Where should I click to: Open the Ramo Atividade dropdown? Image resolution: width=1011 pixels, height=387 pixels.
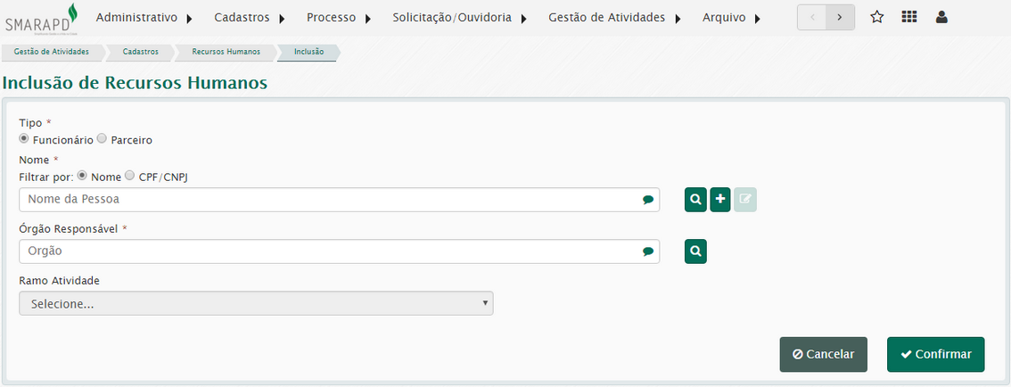tap(256, 303)
